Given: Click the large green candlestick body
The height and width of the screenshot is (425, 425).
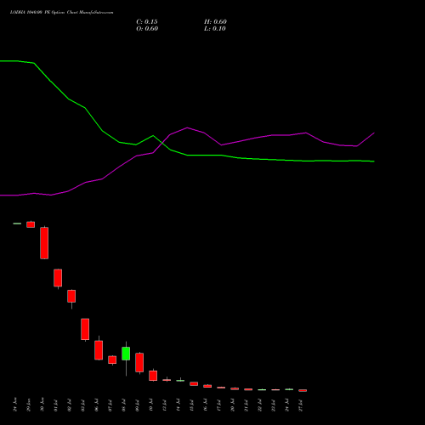Looking at the screenshot, I should 126,354.
